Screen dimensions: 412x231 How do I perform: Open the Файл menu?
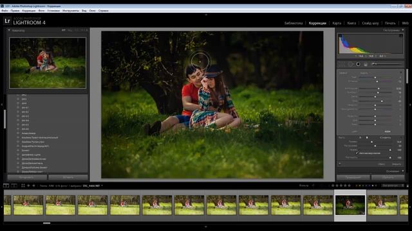click(5, 11)
